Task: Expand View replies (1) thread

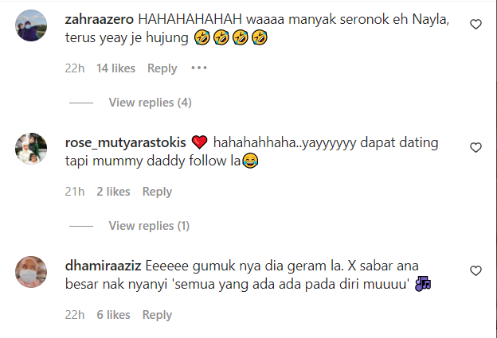Action: (149, 226)
